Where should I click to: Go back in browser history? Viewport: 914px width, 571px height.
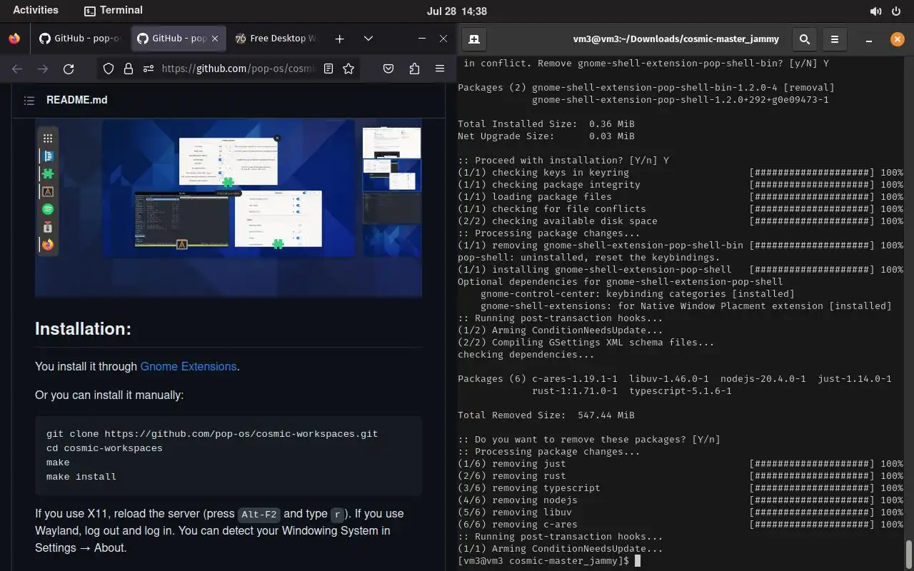(x=17, y=69)
